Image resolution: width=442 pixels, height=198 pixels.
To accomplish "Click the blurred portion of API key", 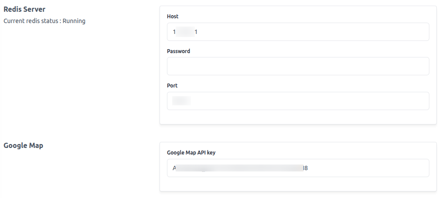I will [240, 168].
